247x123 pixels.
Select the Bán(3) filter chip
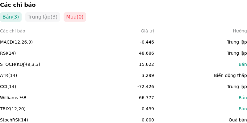tap(11, 17)
